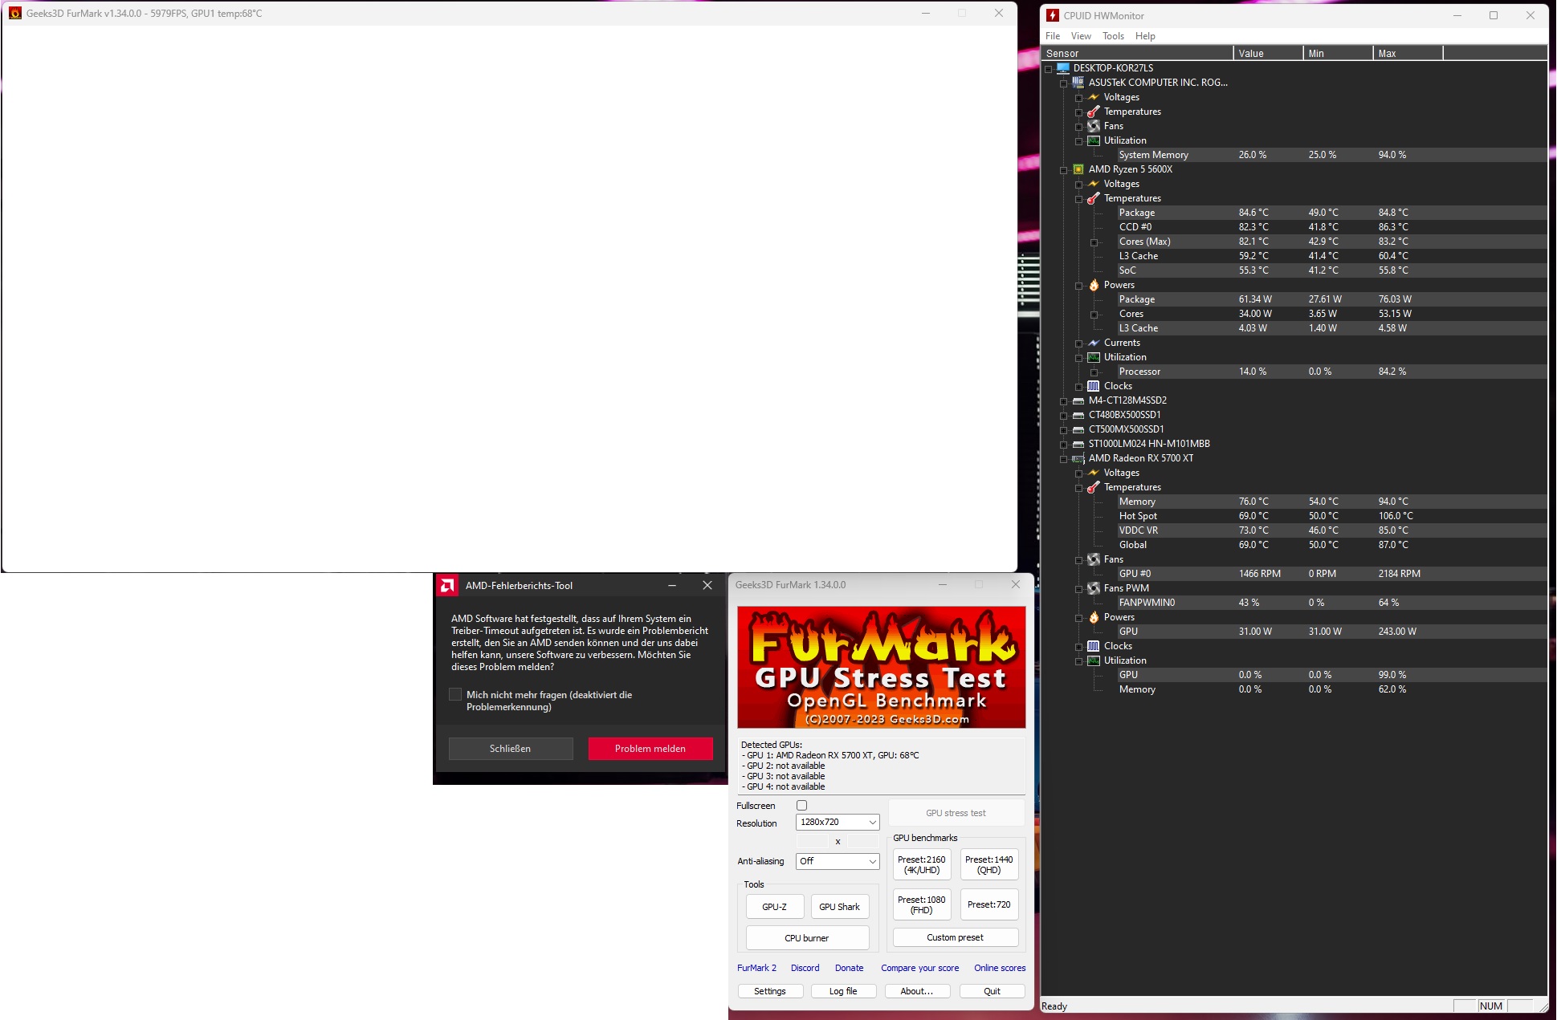Click the fan icon under ASUSTeK motherboard
Screen dimensions: 1557x1020
point(1093,126)
